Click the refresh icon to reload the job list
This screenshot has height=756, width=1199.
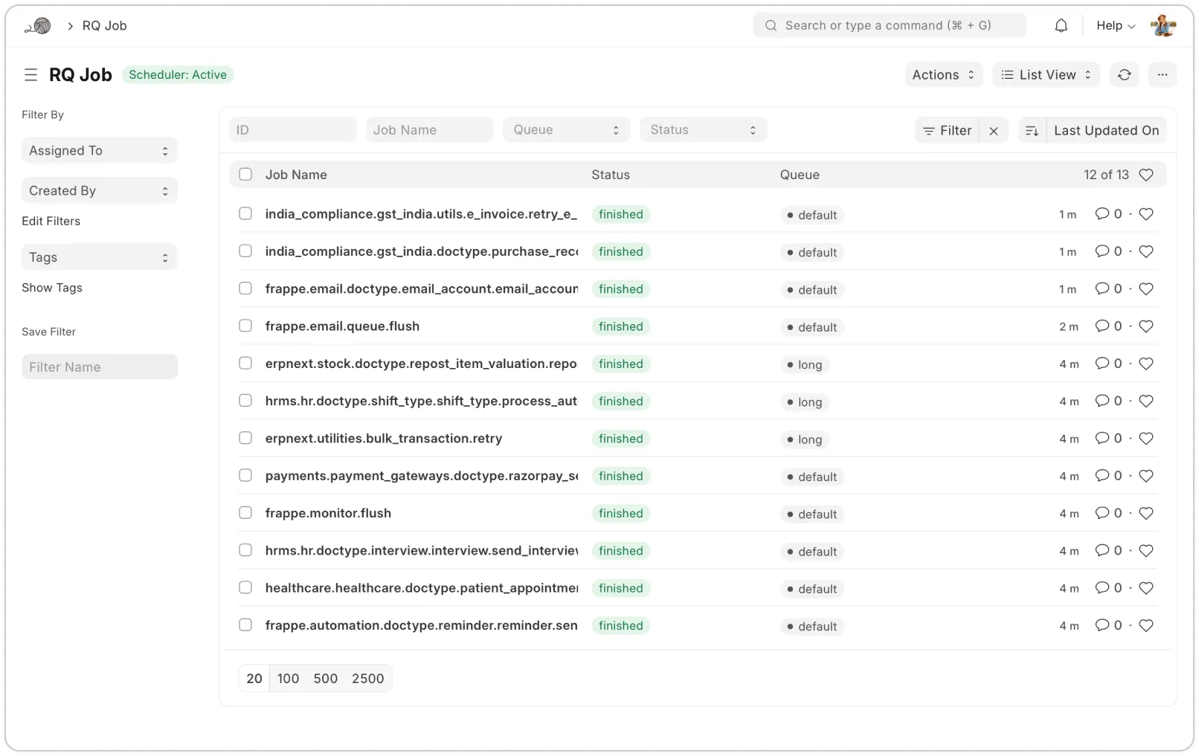[x=1124, y=74]
